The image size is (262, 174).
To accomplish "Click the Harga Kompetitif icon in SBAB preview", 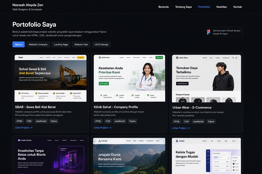I will tap(36, 94).
